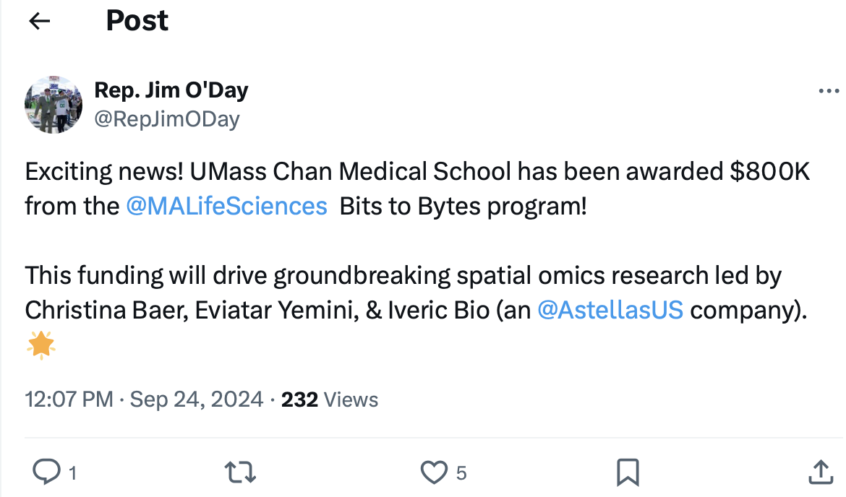Click the reply speech bubble icon

tap(48, 472)
